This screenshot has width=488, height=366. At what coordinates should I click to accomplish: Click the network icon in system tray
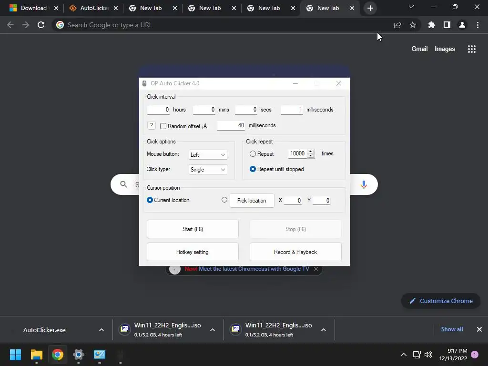point(417,355)
